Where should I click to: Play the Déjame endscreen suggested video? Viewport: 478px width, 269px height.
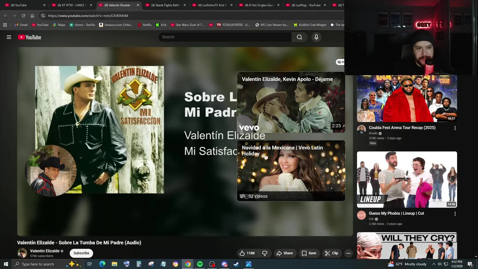(291, 102)
